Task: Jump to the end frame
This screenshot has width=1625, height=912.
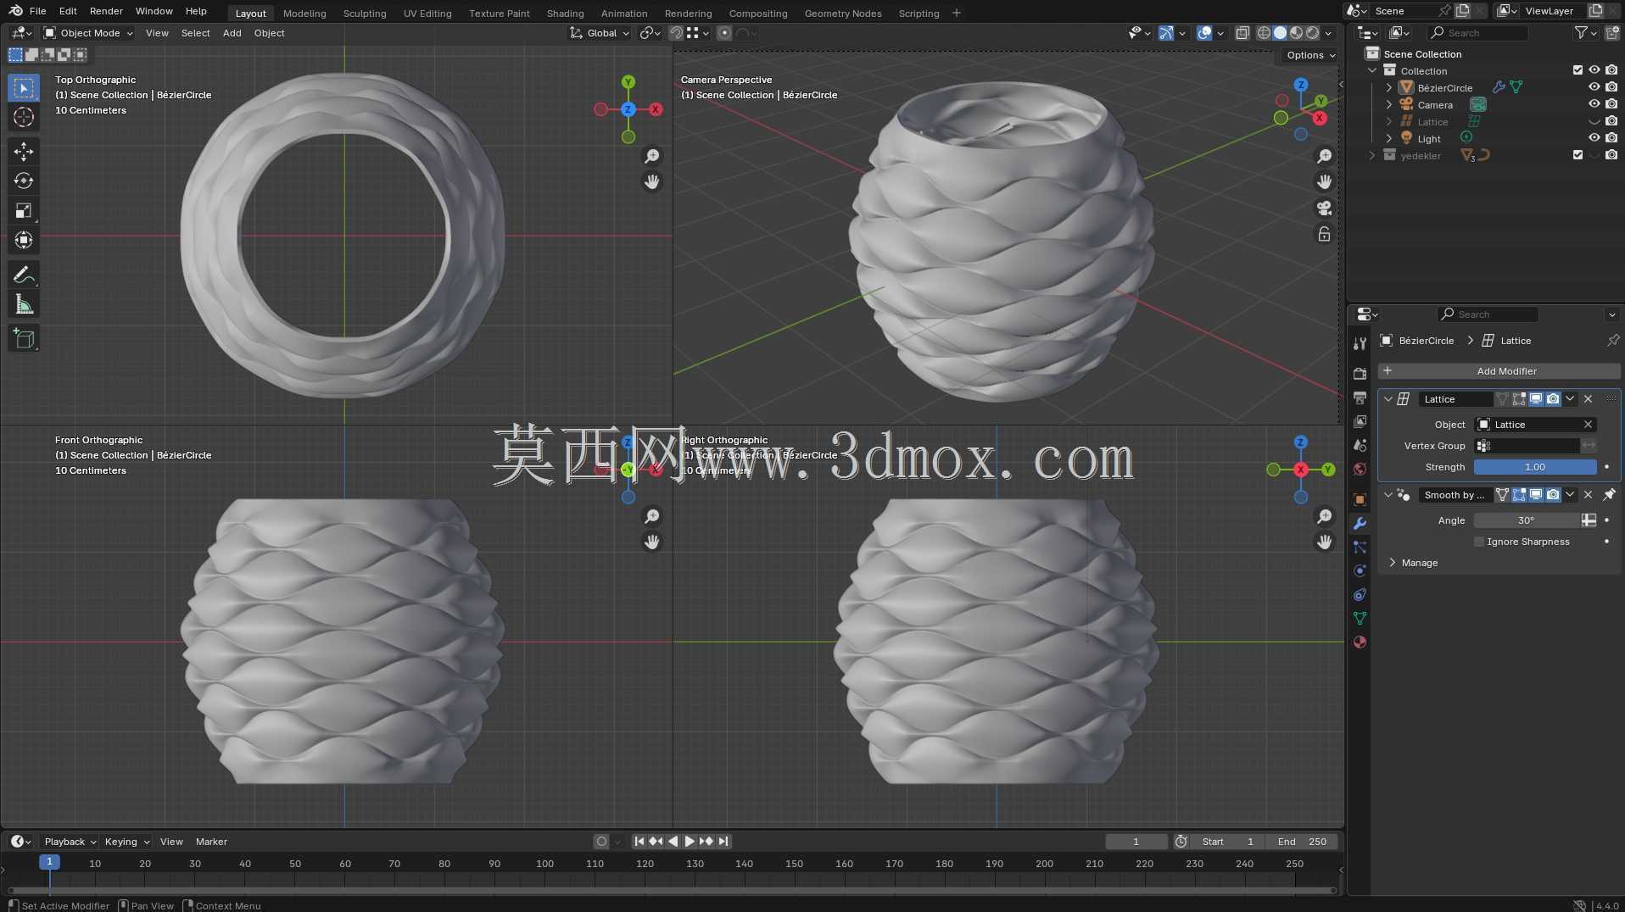Action: tap(723, 842)
